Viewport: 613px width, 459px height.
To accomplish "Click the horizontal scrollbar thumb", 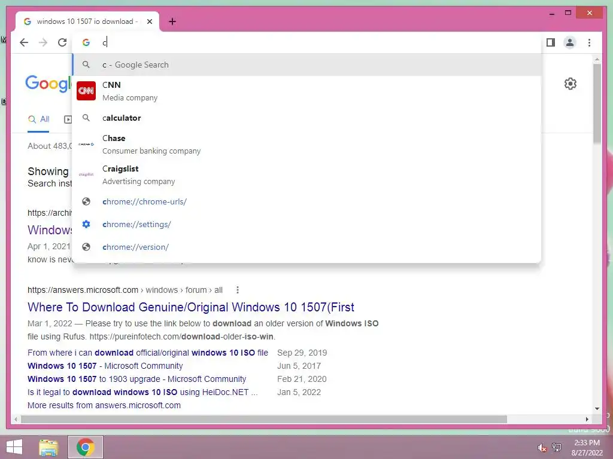I will (x=264, y=419).
